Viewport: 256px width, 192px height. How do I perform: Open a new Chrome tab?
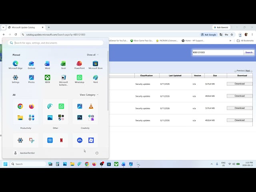(49, 28)
